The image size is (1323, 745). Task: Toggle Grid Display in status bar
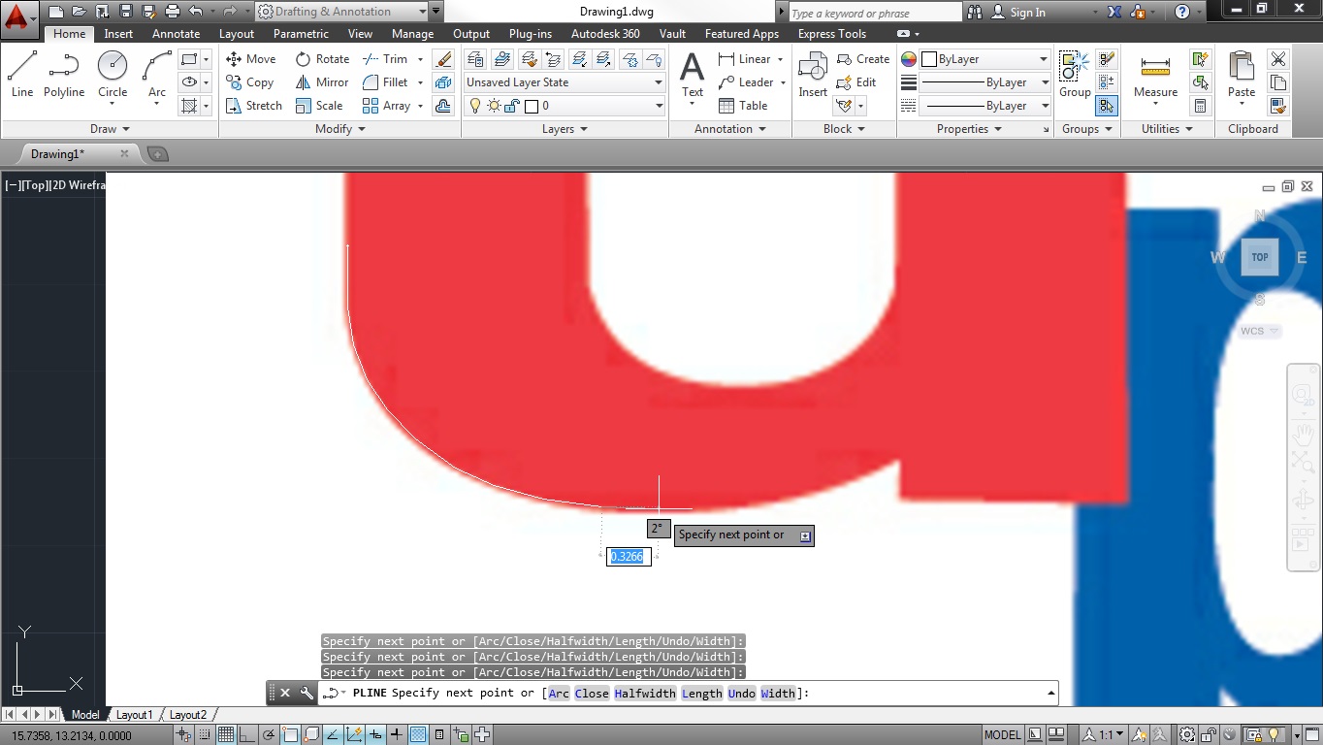coord(225,735)
